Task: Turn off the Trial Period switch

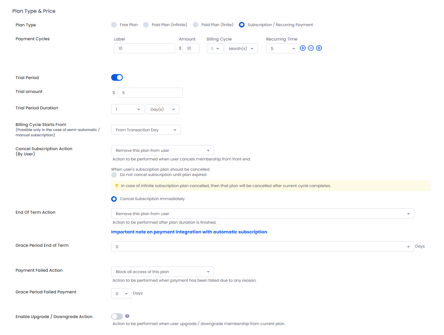Action: 117,77
